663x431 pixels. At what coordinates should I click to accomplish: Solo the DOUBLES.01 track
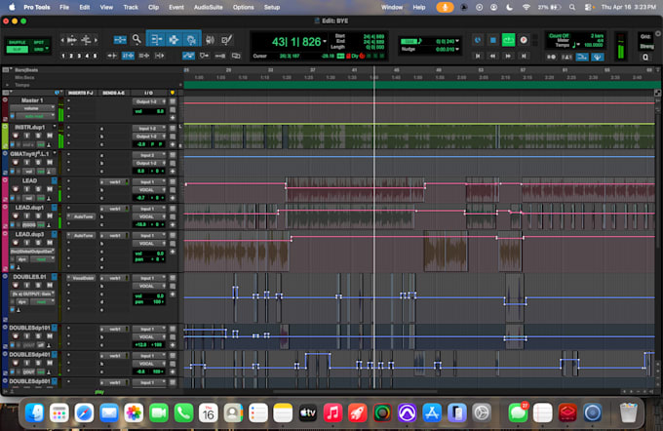(x=38, y=285)
